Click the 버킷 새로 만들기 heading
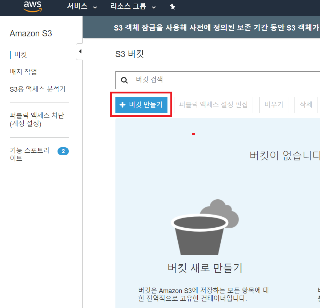Screen dimensions: 320x308 click(205, 268)
